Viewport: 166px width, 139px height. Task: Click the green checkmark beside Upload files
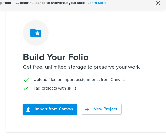[26, 80]
